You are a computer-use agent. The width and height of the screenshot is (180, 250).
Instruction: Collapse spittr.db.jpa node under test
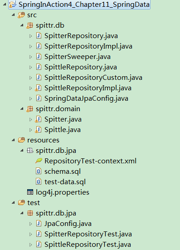[x=22, y=213]
